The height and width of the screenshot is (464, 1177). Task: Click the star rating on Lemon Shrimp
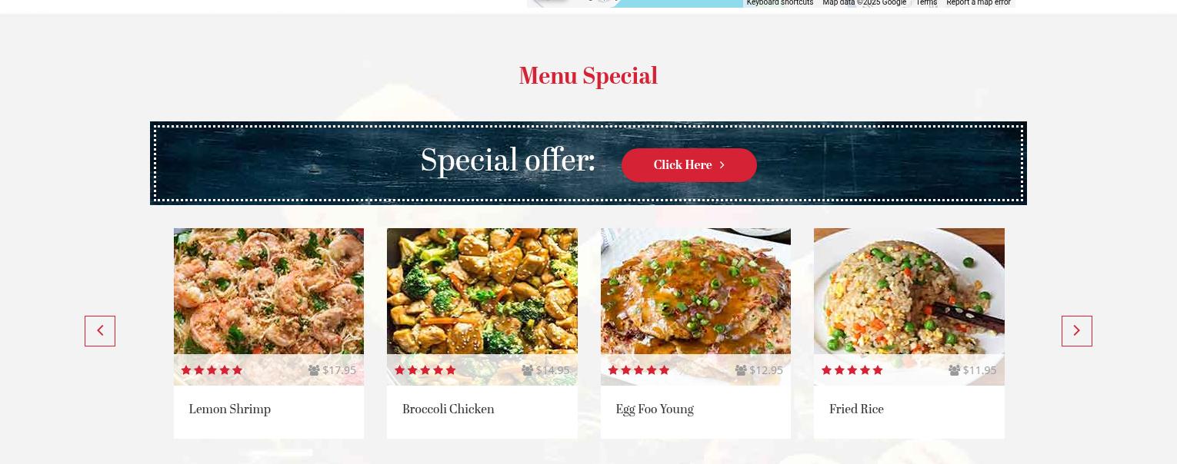(212, 370)
